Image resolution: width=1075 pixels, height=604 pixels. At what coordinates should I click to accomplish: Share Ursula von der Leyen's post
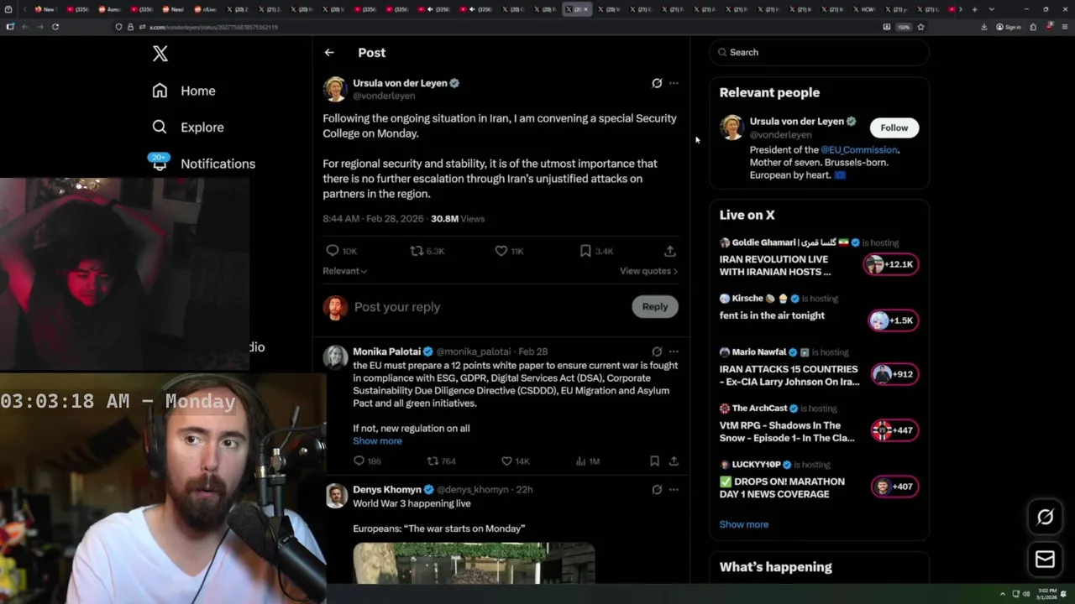tap(669, 251)
